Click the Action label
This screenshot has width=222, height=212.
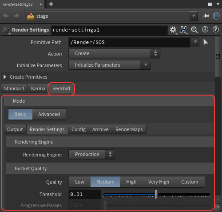55,54
